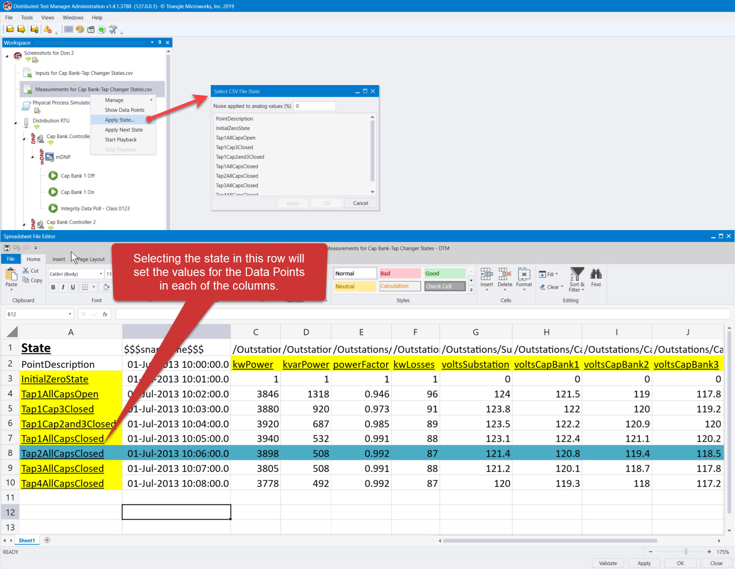Click the Paste clipboard icon
The height and width of the screenshot is (569, 735).
11,275
